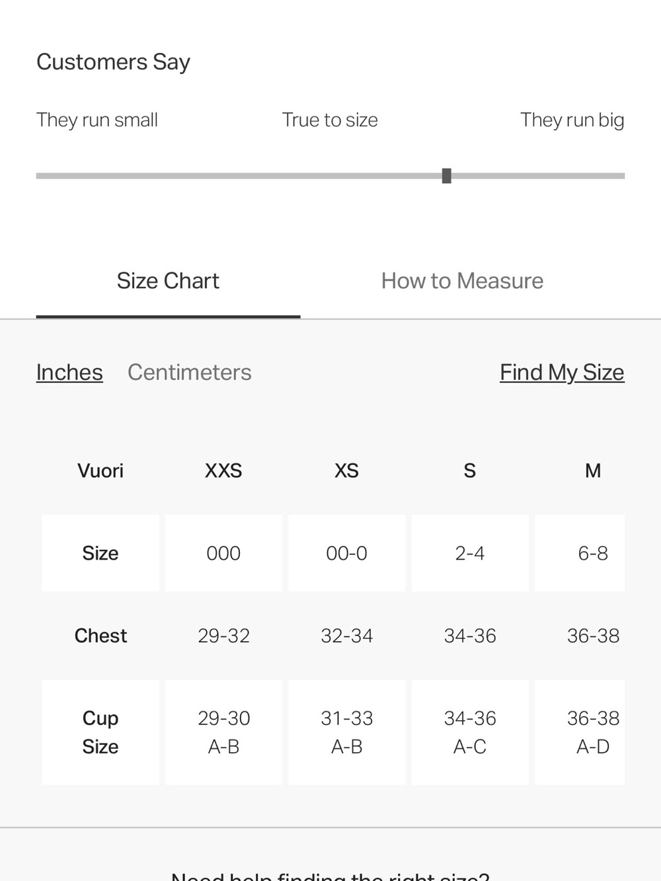Click the 34-36 chest measurement

pos(470,636)
